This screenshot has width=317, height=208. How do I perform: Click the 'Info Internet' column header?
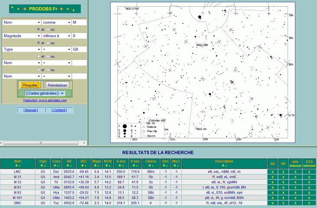pos(295,163)
